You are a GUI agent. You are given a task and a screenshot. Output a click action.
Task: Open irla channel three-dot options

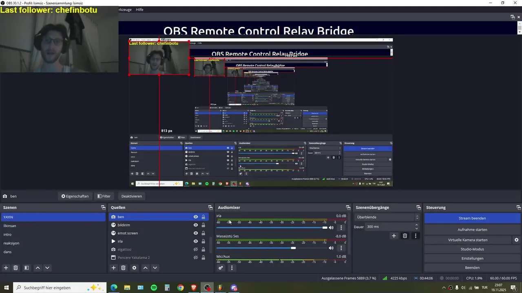point(341,227)
